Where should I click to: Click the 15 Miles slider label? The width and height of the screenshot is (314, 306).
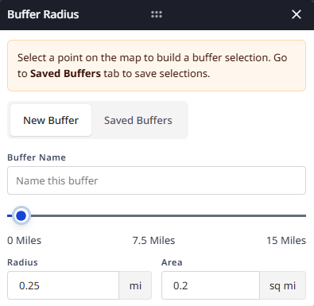pyautogui.click(x=286, y=241)
